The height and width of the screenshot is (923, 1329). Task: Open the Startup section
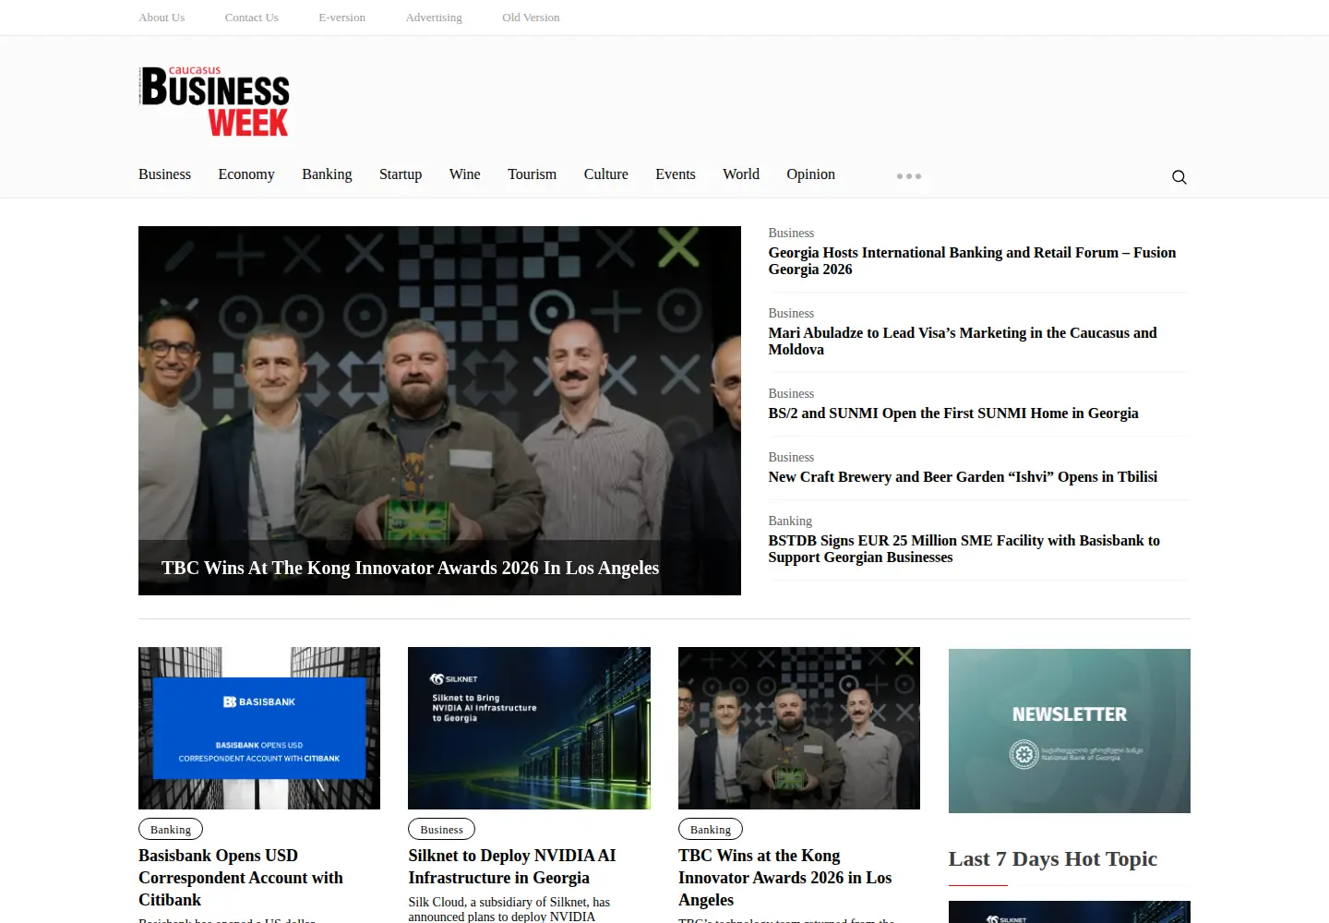(401, 174)
